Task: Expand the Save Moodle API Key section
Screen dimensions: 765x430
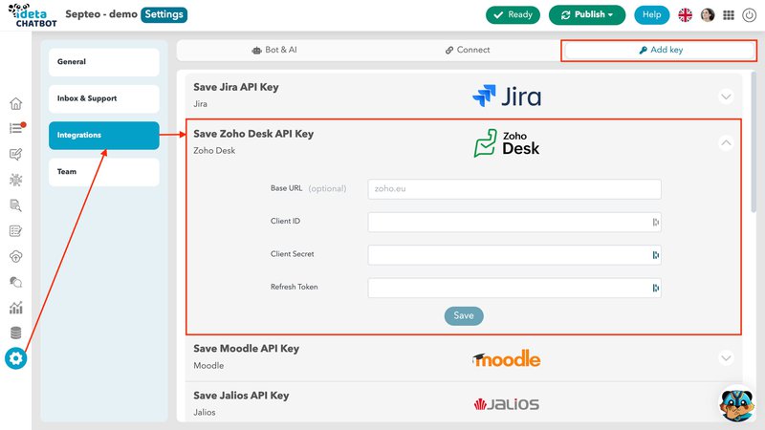Action: point(726,357)
